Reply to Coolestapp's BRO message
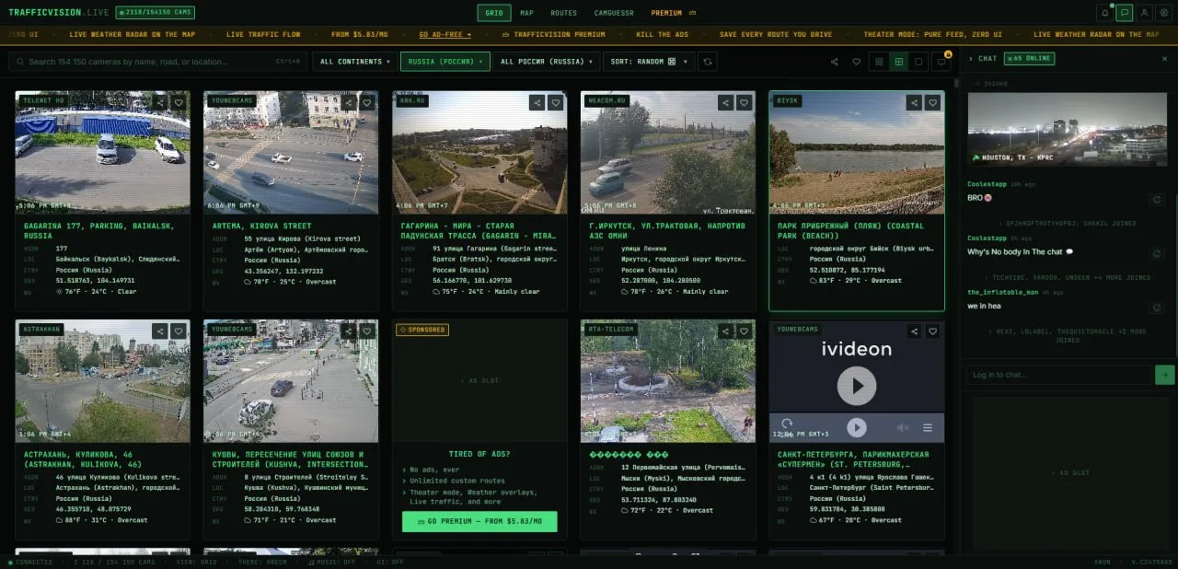 [1158, 199]
